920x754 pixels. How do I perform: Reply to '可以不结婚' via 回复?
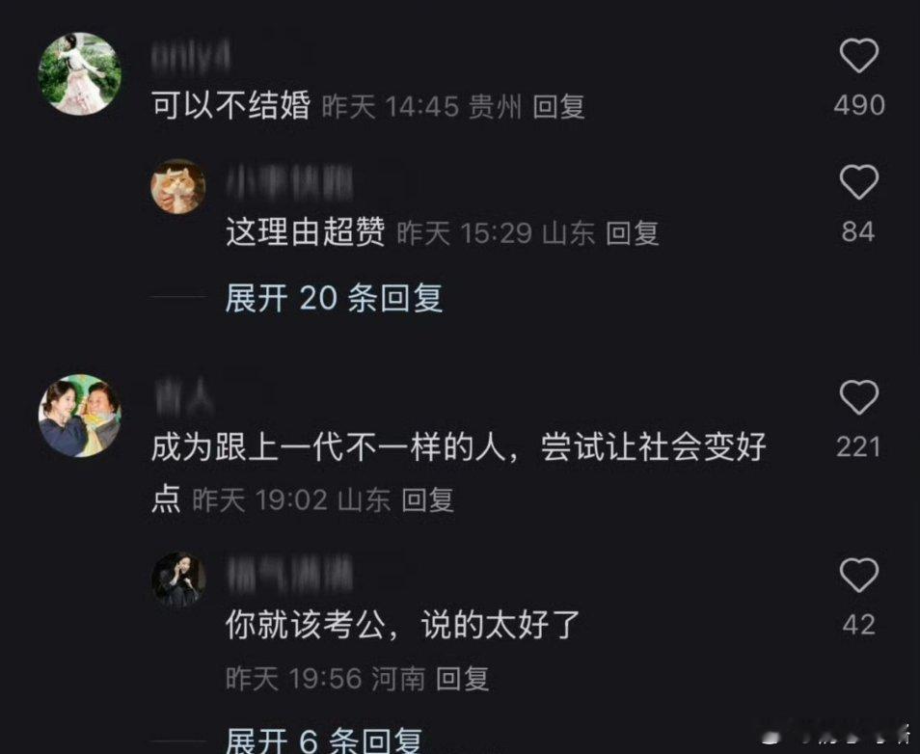[x=558, y=107]
